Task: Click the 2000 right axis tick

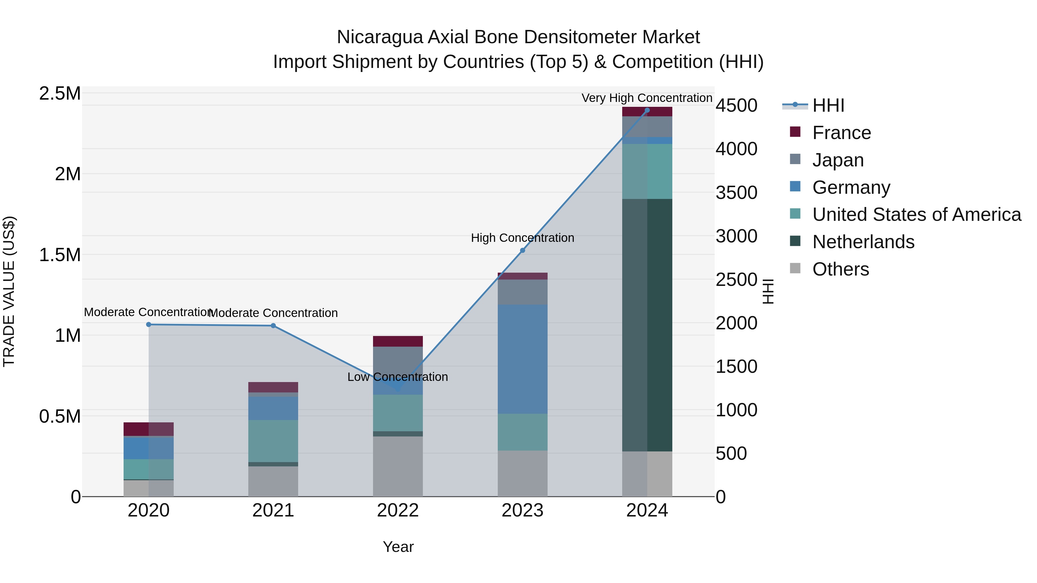Action: [x=737, y=323]
